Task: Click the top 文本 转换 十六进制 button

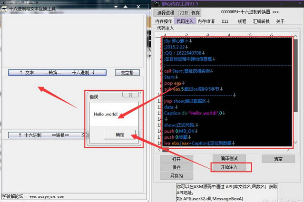Action: click(x=56, y=73)
